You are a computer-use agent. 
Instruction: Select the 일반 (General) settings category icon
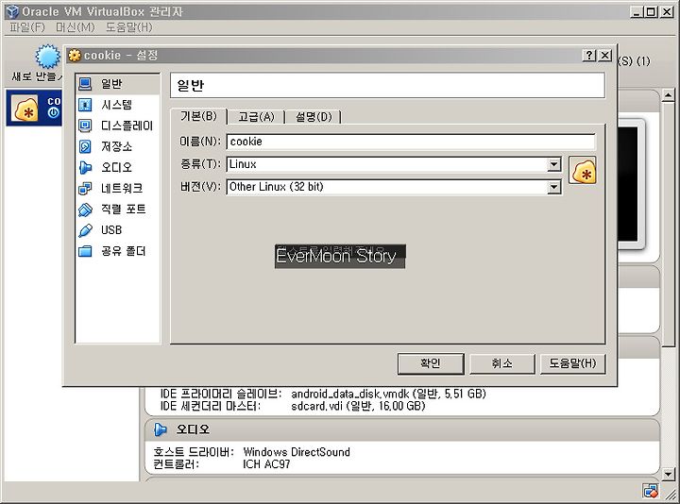pyautogui.click(x=85, y=84)
